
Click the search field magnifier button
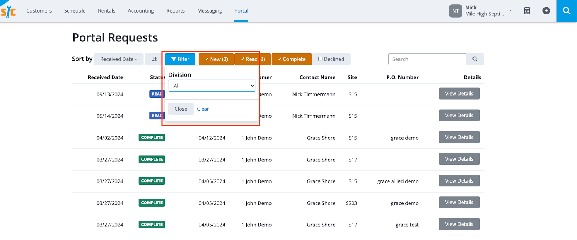pos(475,59)
